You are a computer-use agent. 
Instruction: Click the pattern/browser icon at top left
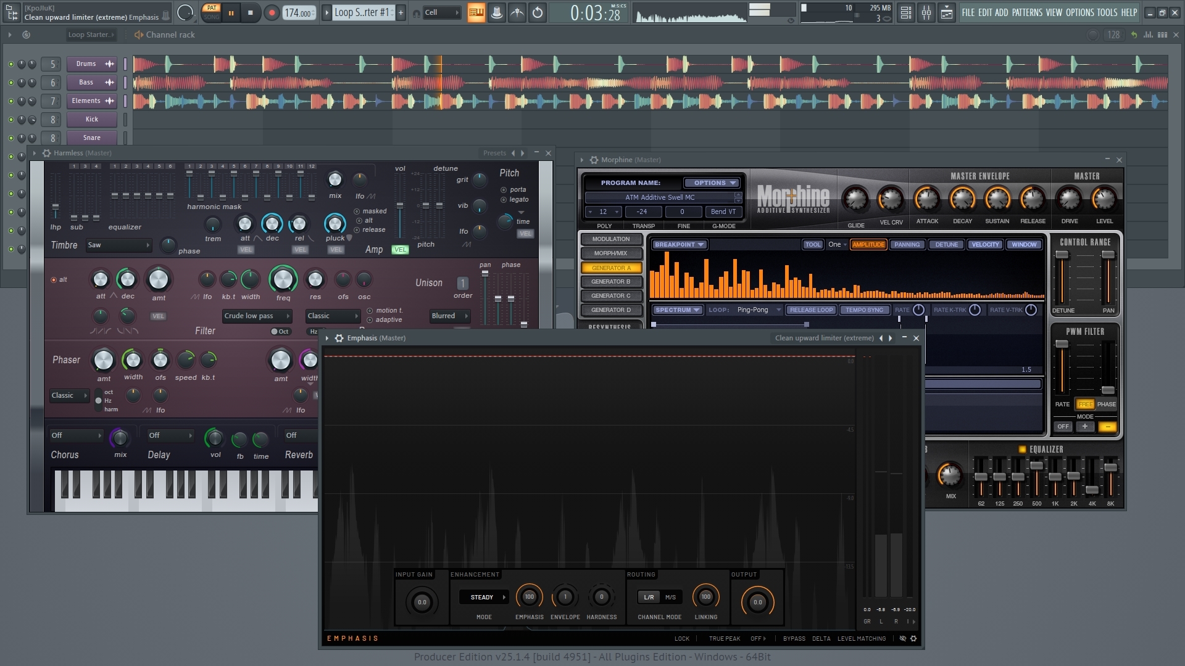tap(12, 12)
